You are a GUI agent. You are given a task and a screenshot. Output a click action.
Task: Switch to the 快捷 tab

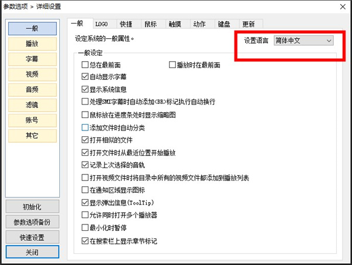pos(126,24)
